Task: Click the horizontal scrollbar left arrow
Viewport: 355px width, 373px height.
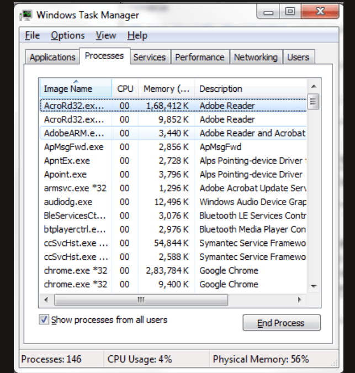Action: tap(46, 300)
